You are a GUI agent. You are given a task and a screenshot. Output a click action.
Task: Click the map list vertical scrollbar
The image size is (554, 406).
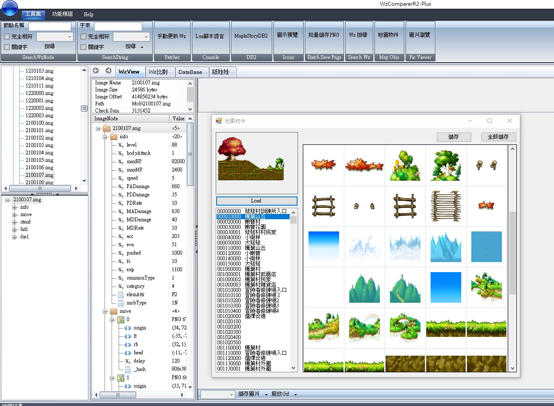(x=294, y=290)
